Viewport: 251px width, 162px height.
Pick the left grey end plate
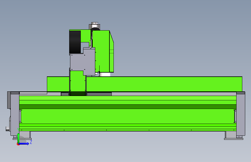click(15, 114)
